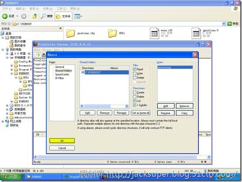Click the green Go (转到) arrow button

[x=229, y=23]
